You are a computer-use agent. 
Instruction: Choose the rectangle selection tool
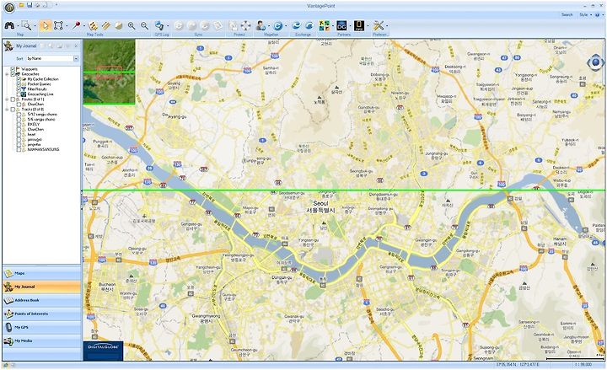coord(58,25)
